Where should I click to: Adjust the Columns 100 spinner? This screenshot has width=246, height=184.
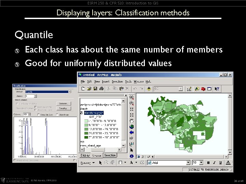click(29, 114)
